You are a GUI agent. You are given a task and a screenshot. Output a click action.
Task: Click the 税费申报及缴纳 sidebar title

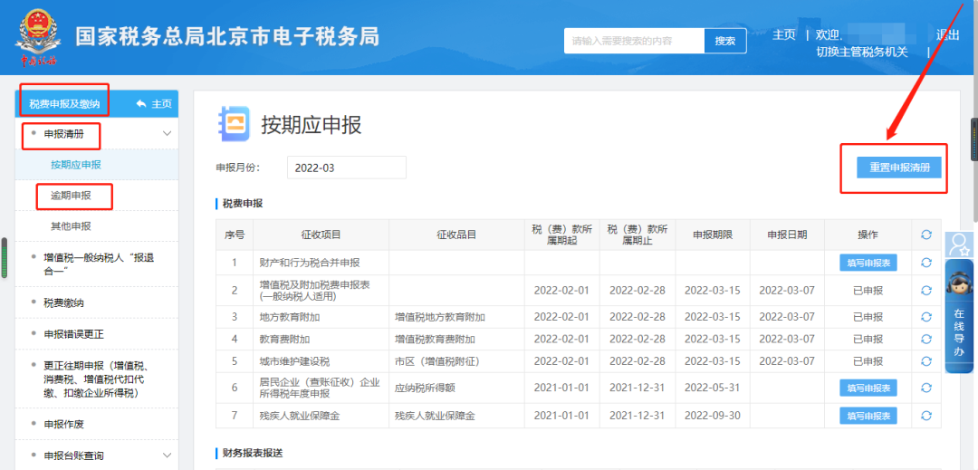(64, 103)
